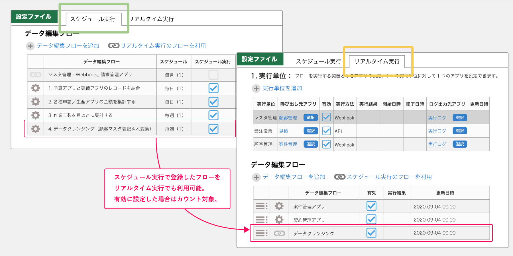This screenshot has width=513, height=256.
Task: Click リアルタイム実行のフローを利用 link
Action: point(163,46)
